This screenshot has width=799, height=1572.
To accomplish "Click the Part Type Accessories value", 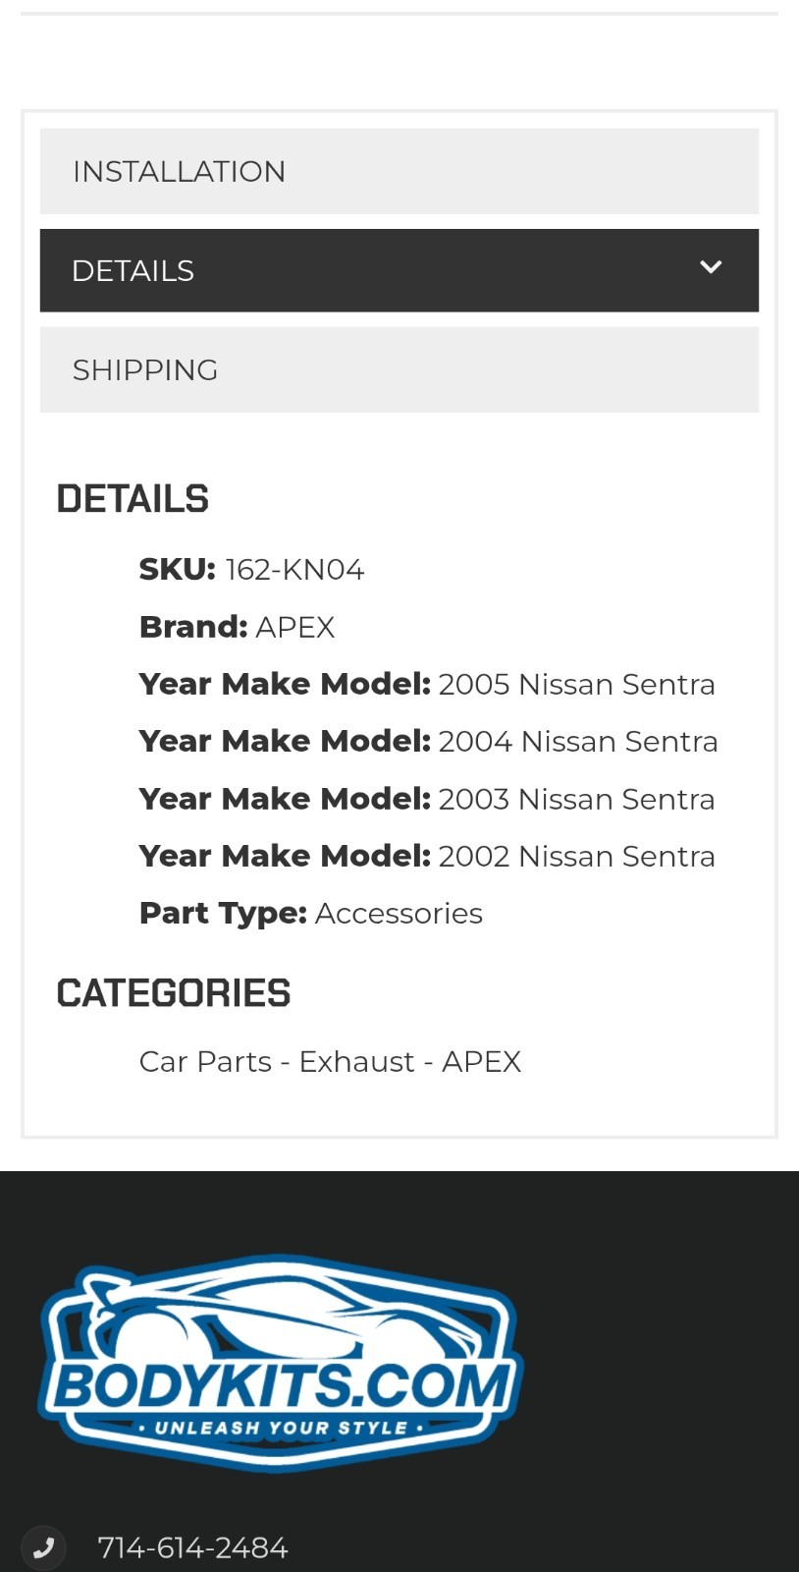I will click(399, 913).
